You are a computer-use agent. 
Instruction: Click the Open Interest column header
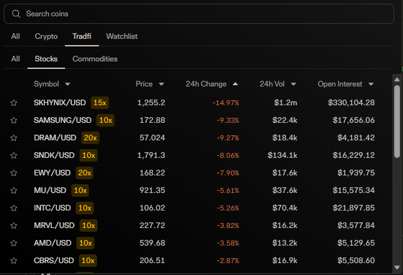[x=340, y=84]
